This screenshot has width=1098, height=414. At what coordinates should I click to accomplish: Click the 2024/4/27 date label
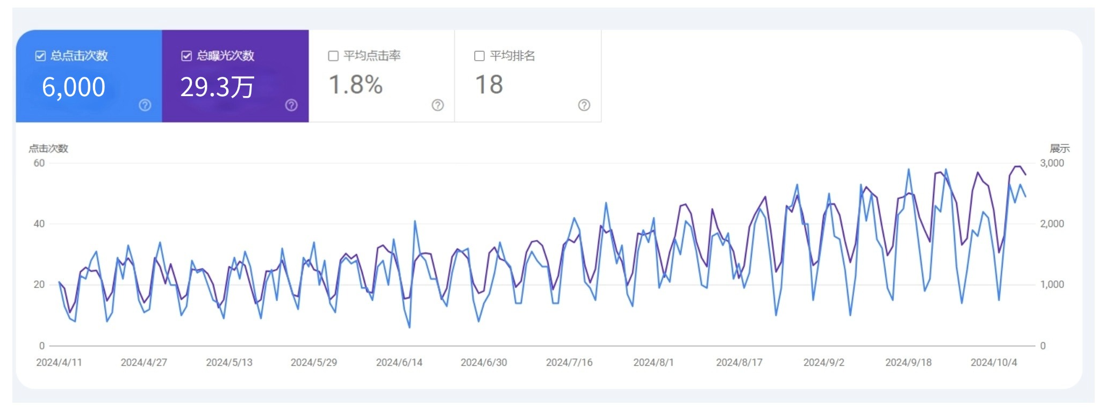tap(144, 362)
